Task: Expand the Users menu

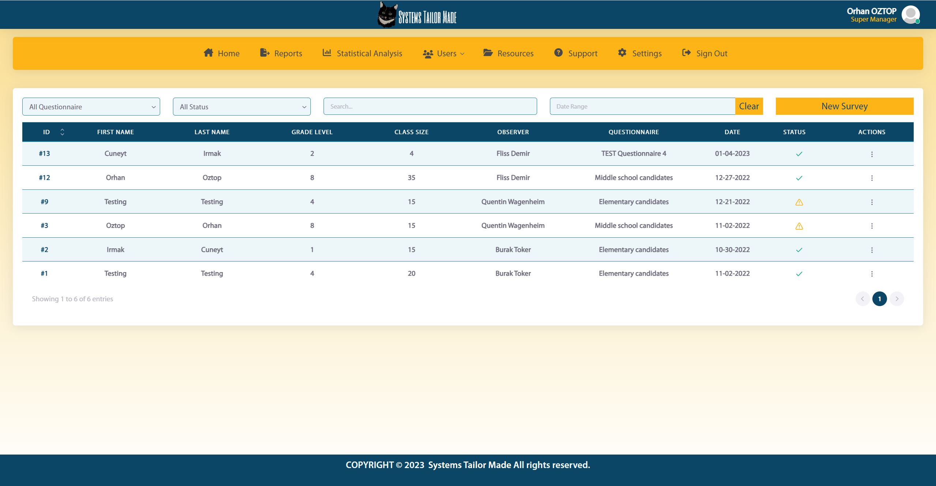Action: (x=443, y=53)
